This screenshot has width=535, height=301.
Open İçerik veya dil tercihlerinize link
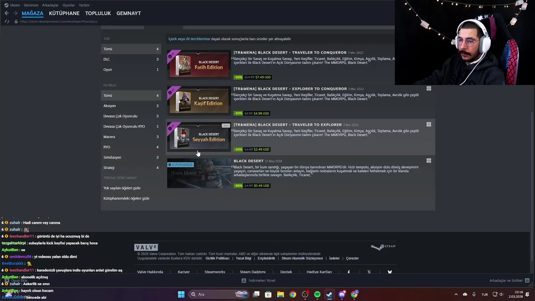tap(189, 39)
